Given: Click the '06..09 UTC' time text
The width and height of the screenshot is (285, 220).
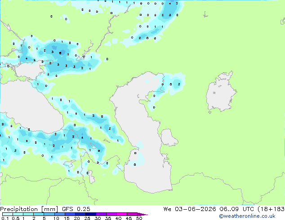Looking at the screenshot, I should [236, 209].
